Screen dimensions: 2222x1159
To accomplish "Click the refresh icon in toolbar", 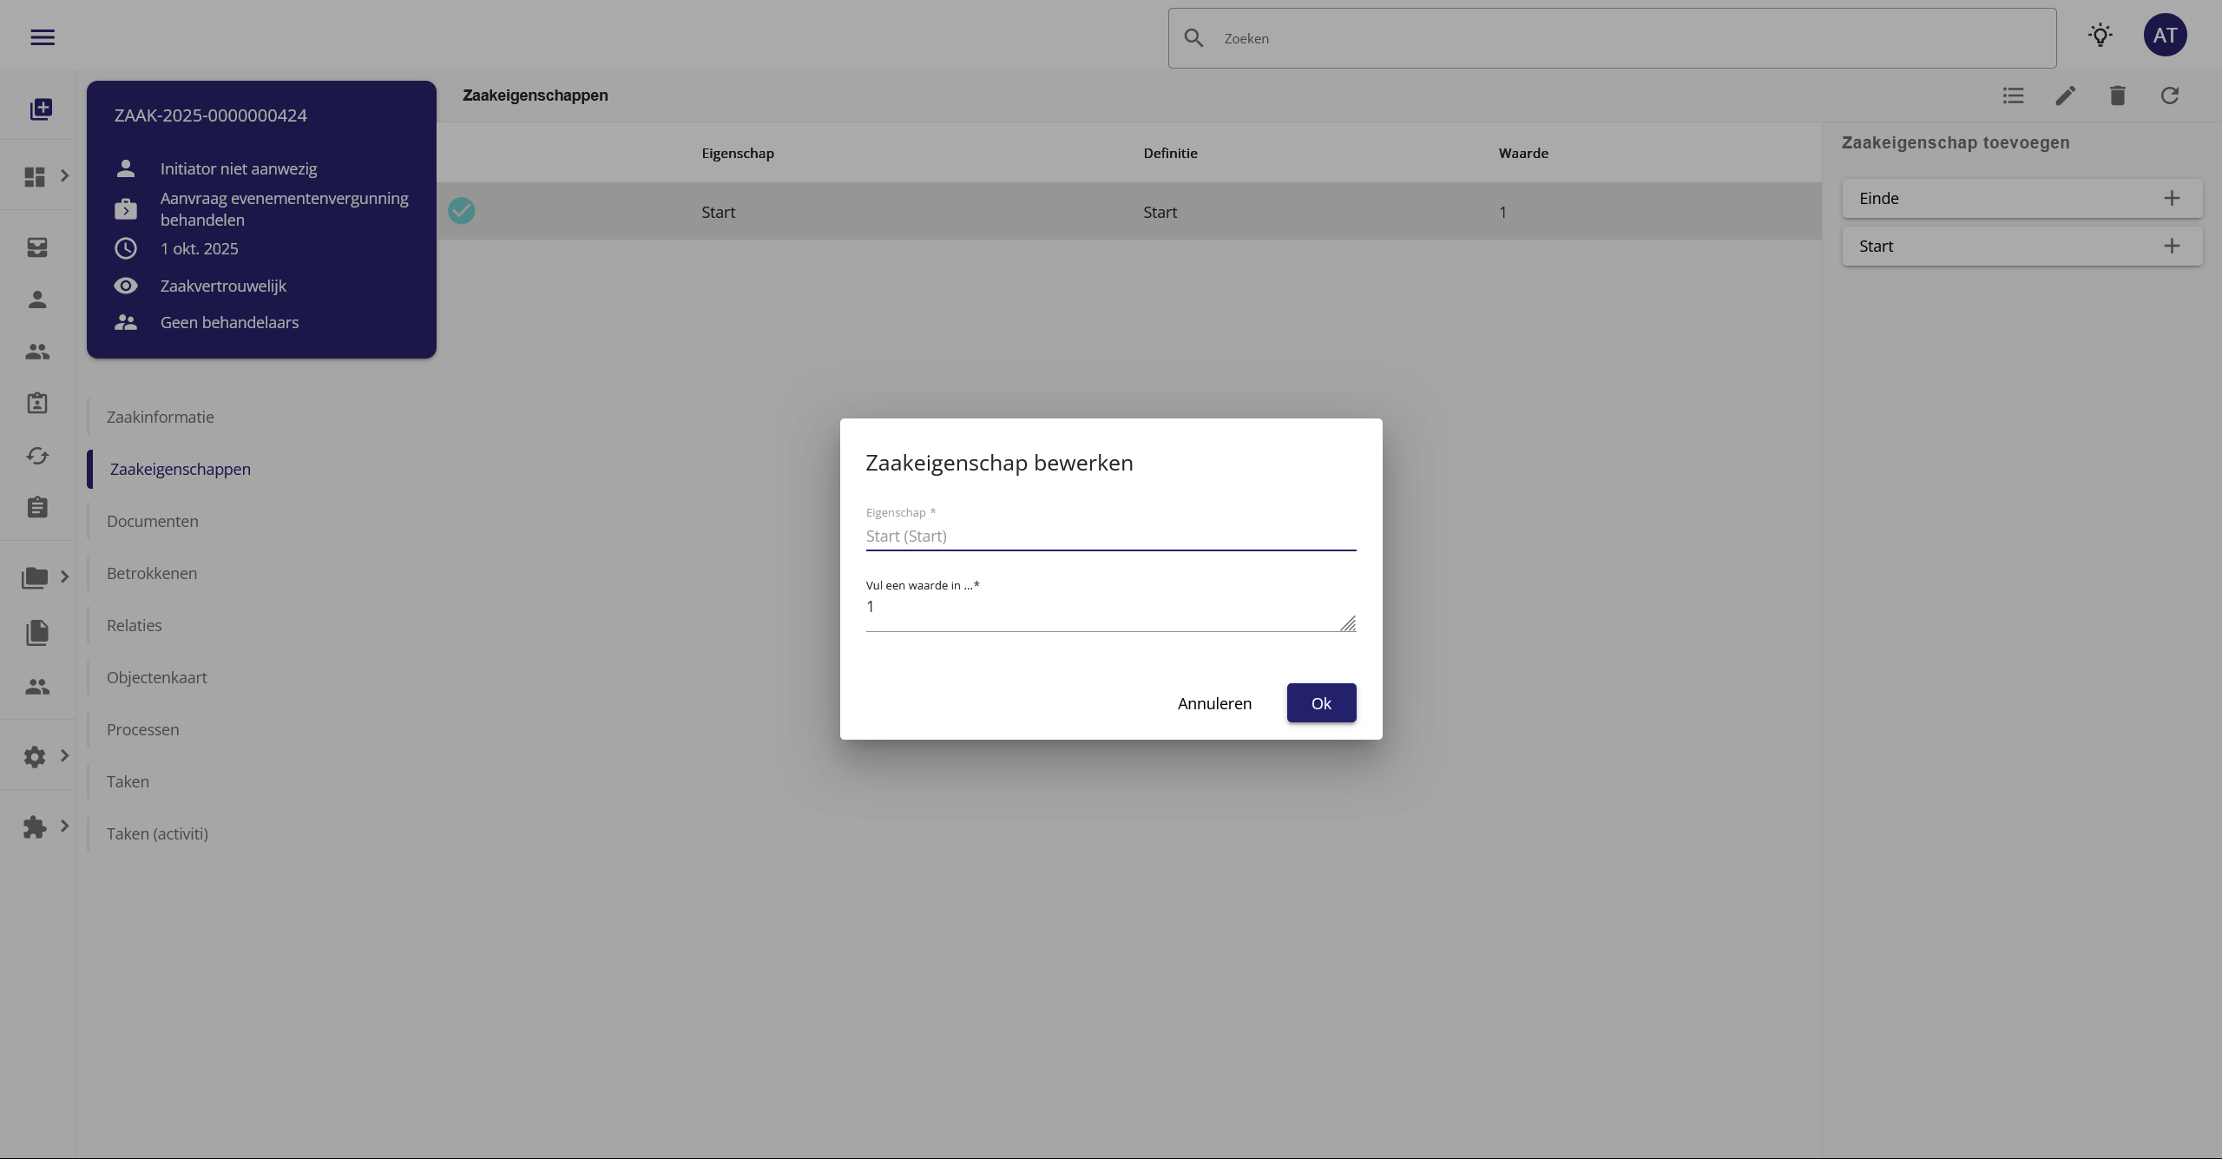I will [2169, 95].
